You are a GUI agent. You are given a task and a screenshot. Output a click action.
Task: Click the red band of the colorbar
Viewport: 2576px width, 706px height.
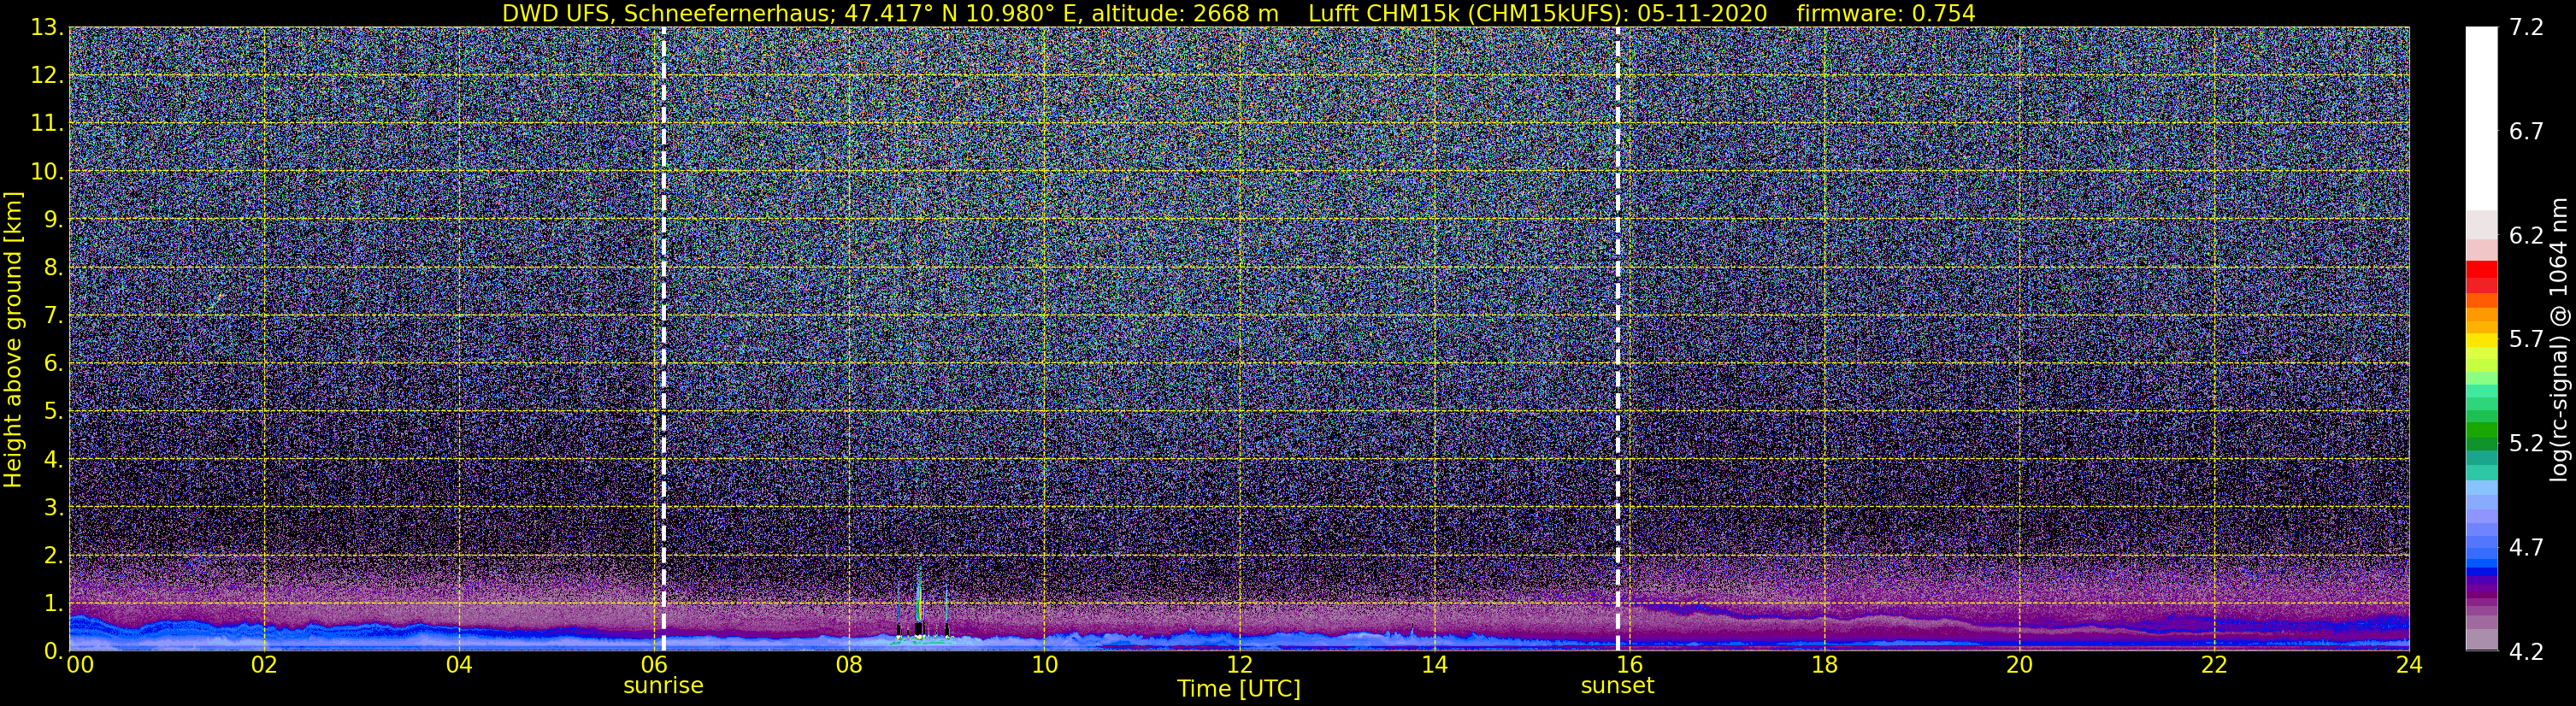click(2481, 276)
